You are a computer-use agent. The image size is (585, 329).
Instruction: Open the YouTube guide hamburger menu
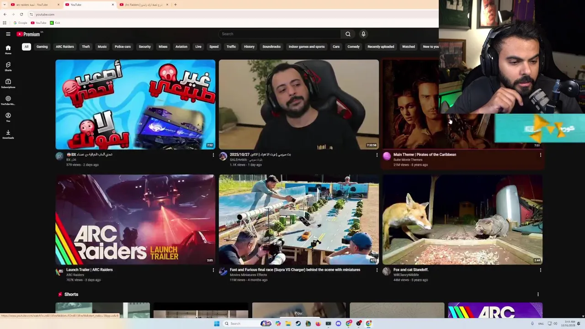click(8, 34)
